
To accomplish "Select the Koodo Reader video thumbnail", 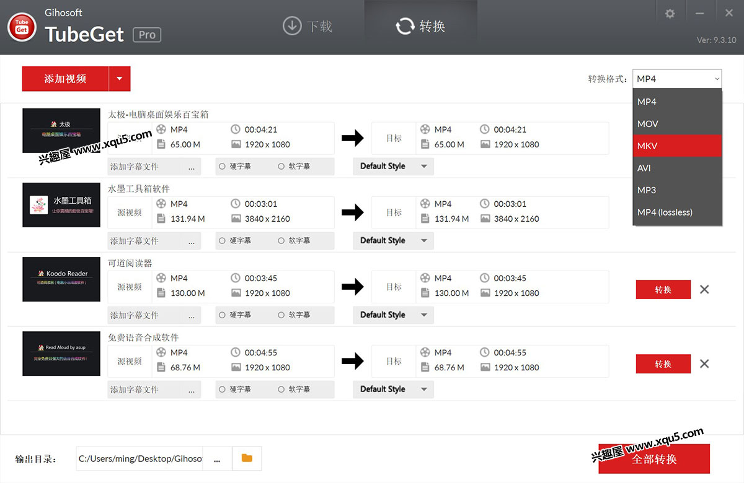I will [x=61, y=279].
